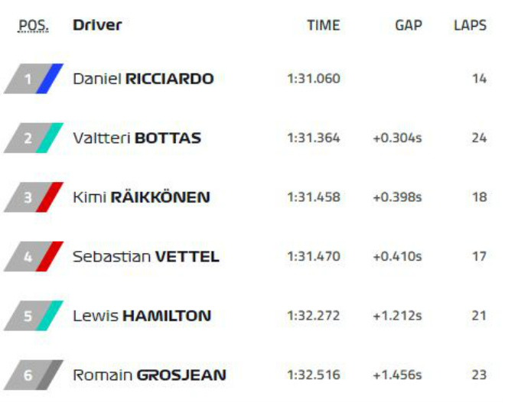Click the LAPS column header
Image resolution: width=505 pixels, height=403 pixels.
tap(470, 25)
